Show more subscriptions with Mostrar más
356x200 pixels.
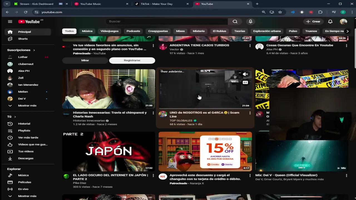point(28,106)
